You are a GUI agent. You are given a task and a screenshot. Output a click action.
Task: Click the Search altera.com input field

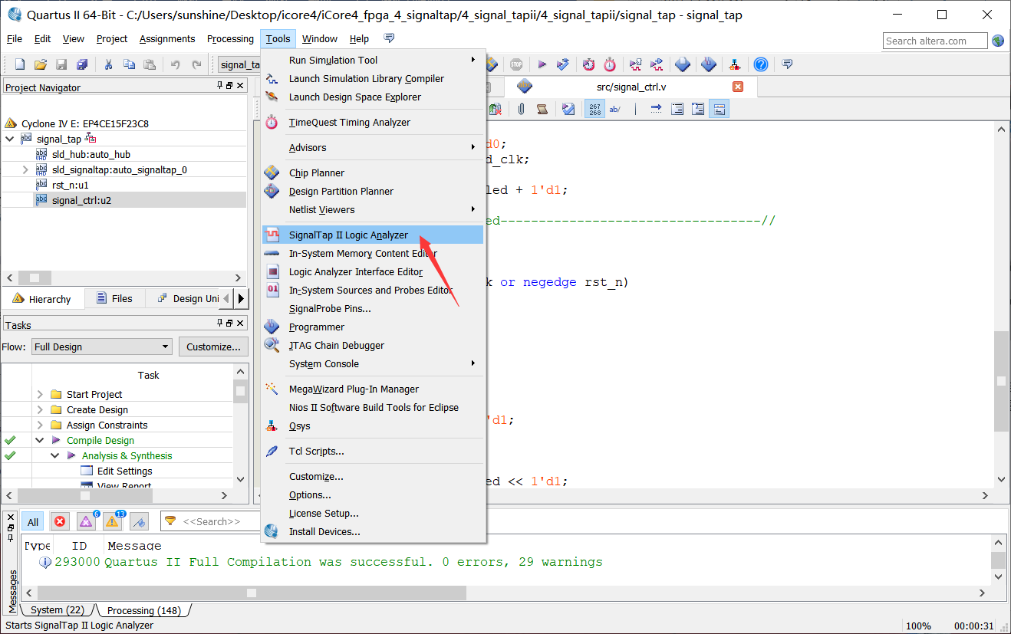coord(935,41)
